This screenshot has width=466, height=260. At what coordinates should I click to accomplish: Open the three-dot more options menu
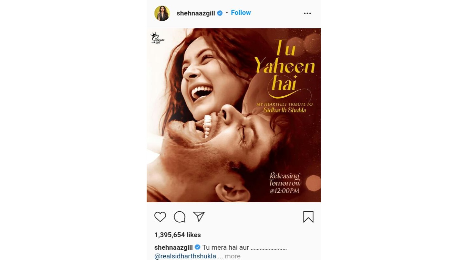click(x=307, y=13)
